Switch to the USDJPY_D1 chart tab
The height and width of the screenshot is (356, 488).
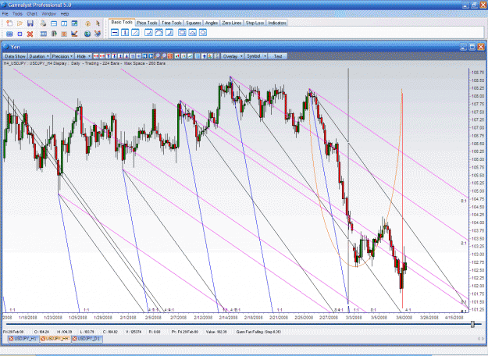tap(88, 339)
